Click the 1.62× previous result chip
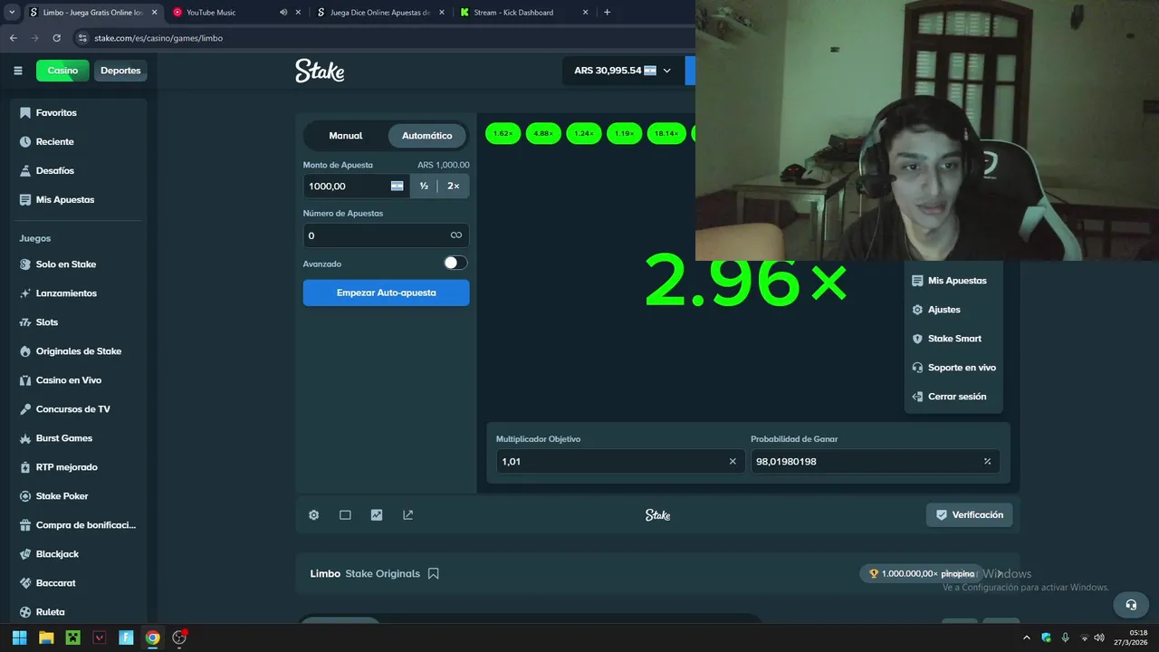1159x652 pixels. [503, 133]
